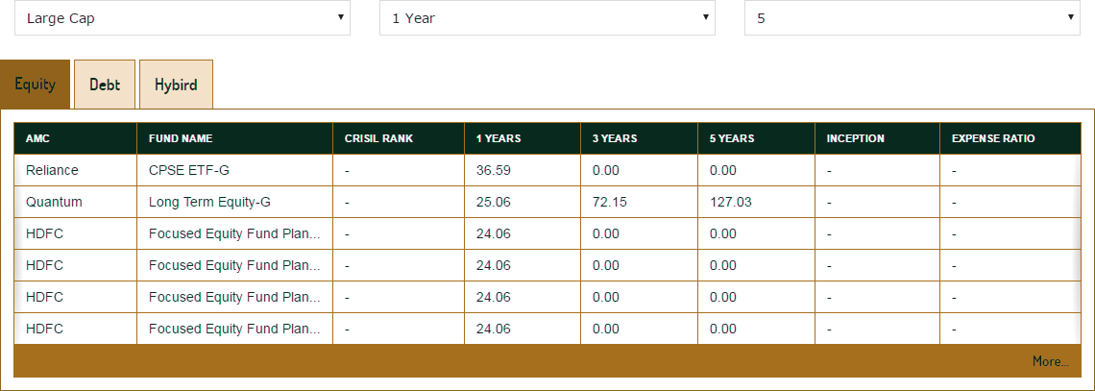The width and height of the screenshot is (1095, 391).
Task: Click the Crisil Rank column header
Action: click(378, 138)
